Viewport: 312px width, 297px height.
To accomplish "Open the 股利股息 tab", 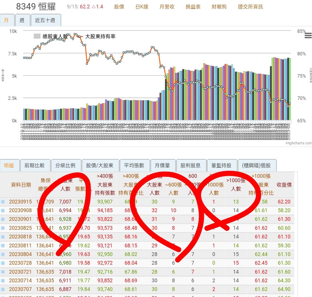I will click(191, 165).
